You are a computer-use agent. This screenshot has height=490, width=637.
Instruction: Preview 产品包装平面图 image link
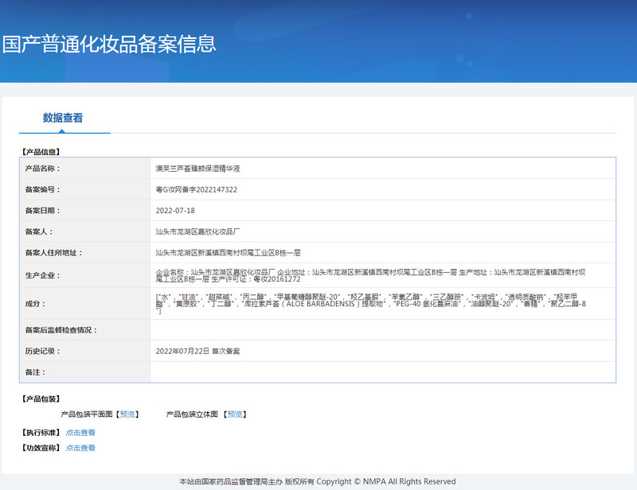click(x=128, y=414)
